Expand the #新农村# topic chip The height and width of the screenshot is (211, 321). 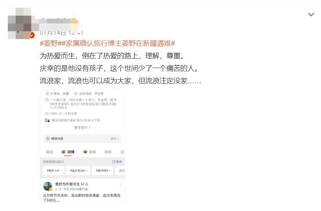click(103, 170)
